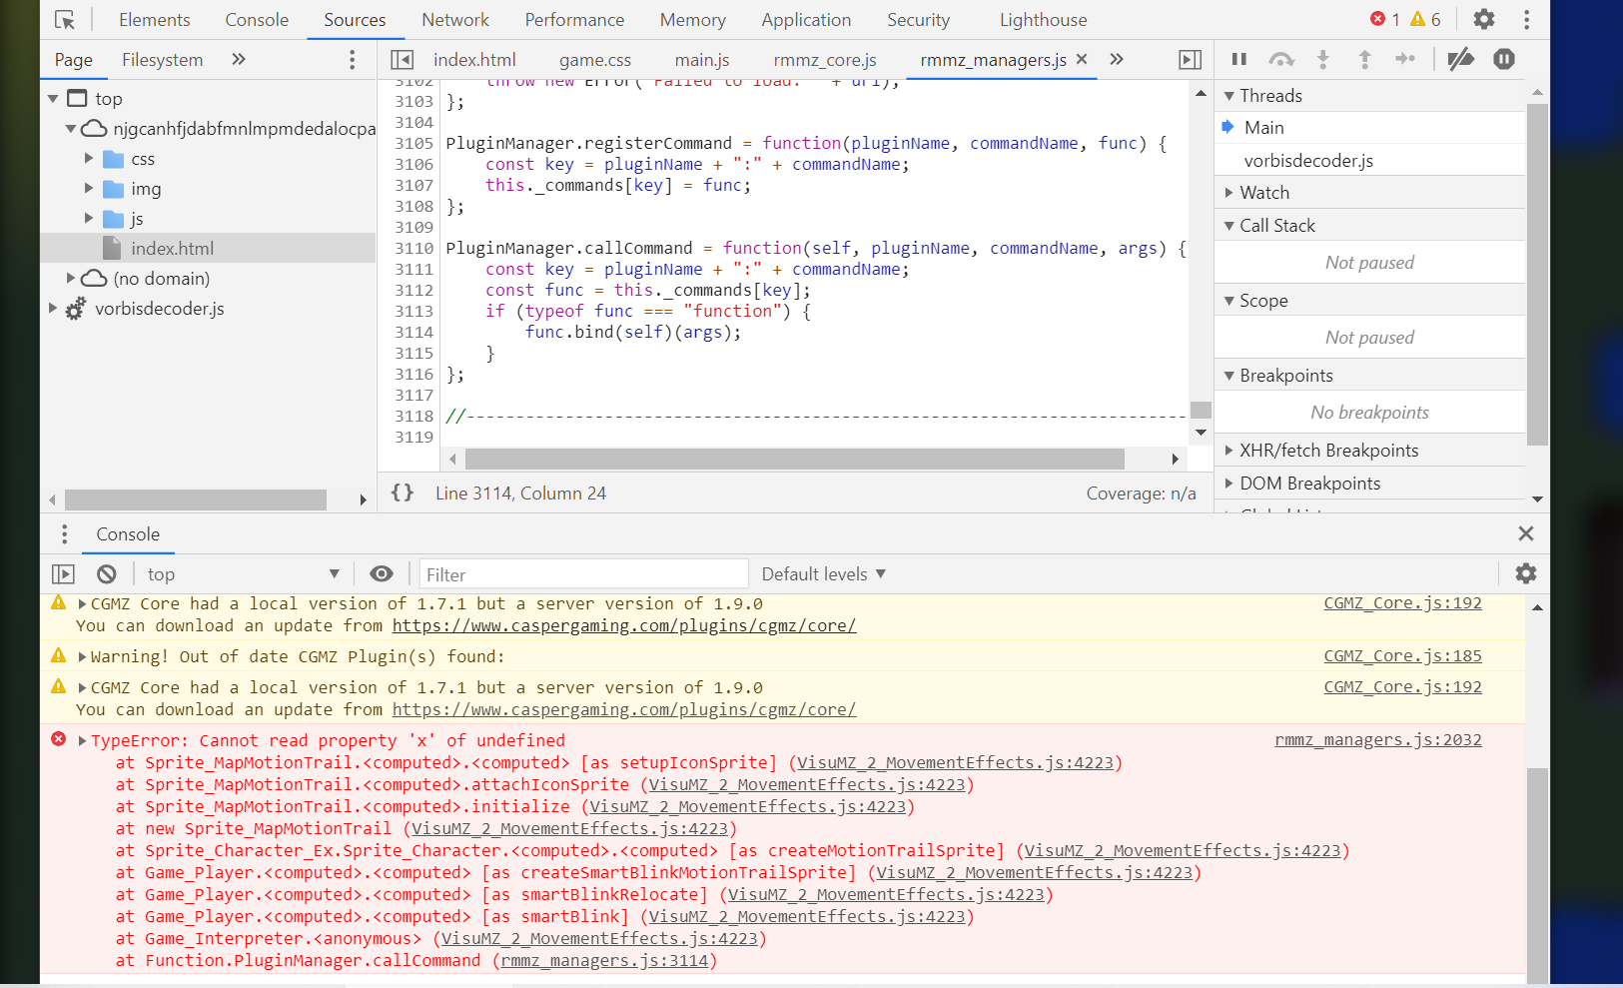Toggle deactivate breakpoints icon
Image resolution: width=1623 pixels, height=988 pixels.
coord(1460,59)
